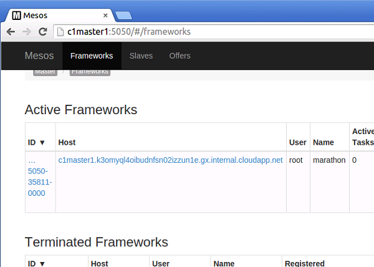Screen dimensions: 374x267
Task: Open c1master1 cloudapp.net host link
Action: [x=171, y=160]
